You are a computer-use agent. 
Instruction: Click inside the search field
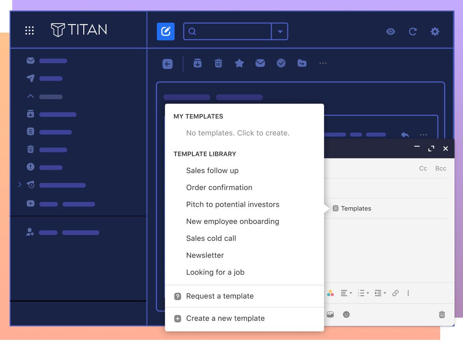(x=228, y=31)
